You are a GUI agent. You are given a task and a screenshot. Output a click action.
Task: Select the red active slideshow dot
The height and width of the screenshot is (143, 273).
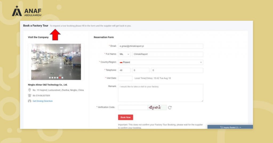(x=60, y=78)
